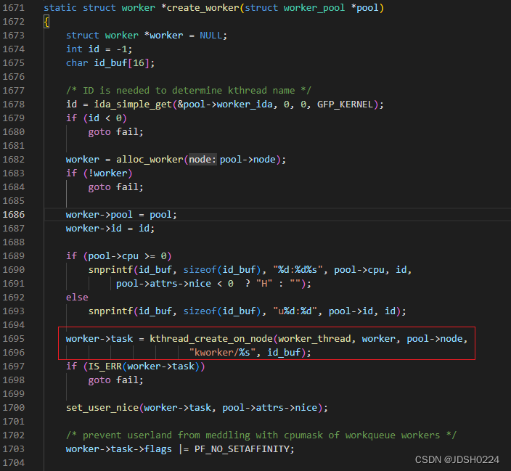The image size is (511, 471).
Task: Click line number 1671 in the gutter
Action: 13,7
